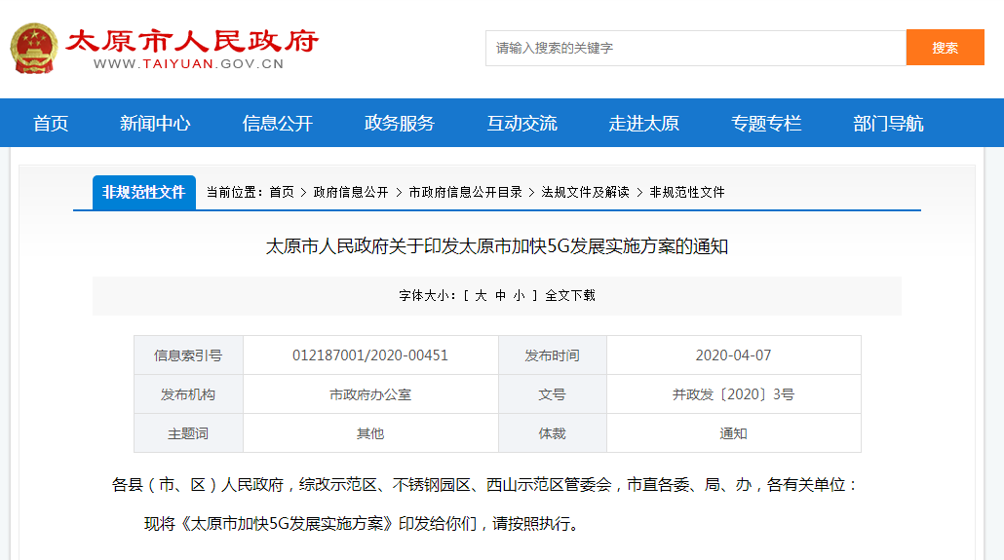
Task: Click the WWW.TAIYUAN.GOV.CN URL text
Action: (x=188, y=64)
